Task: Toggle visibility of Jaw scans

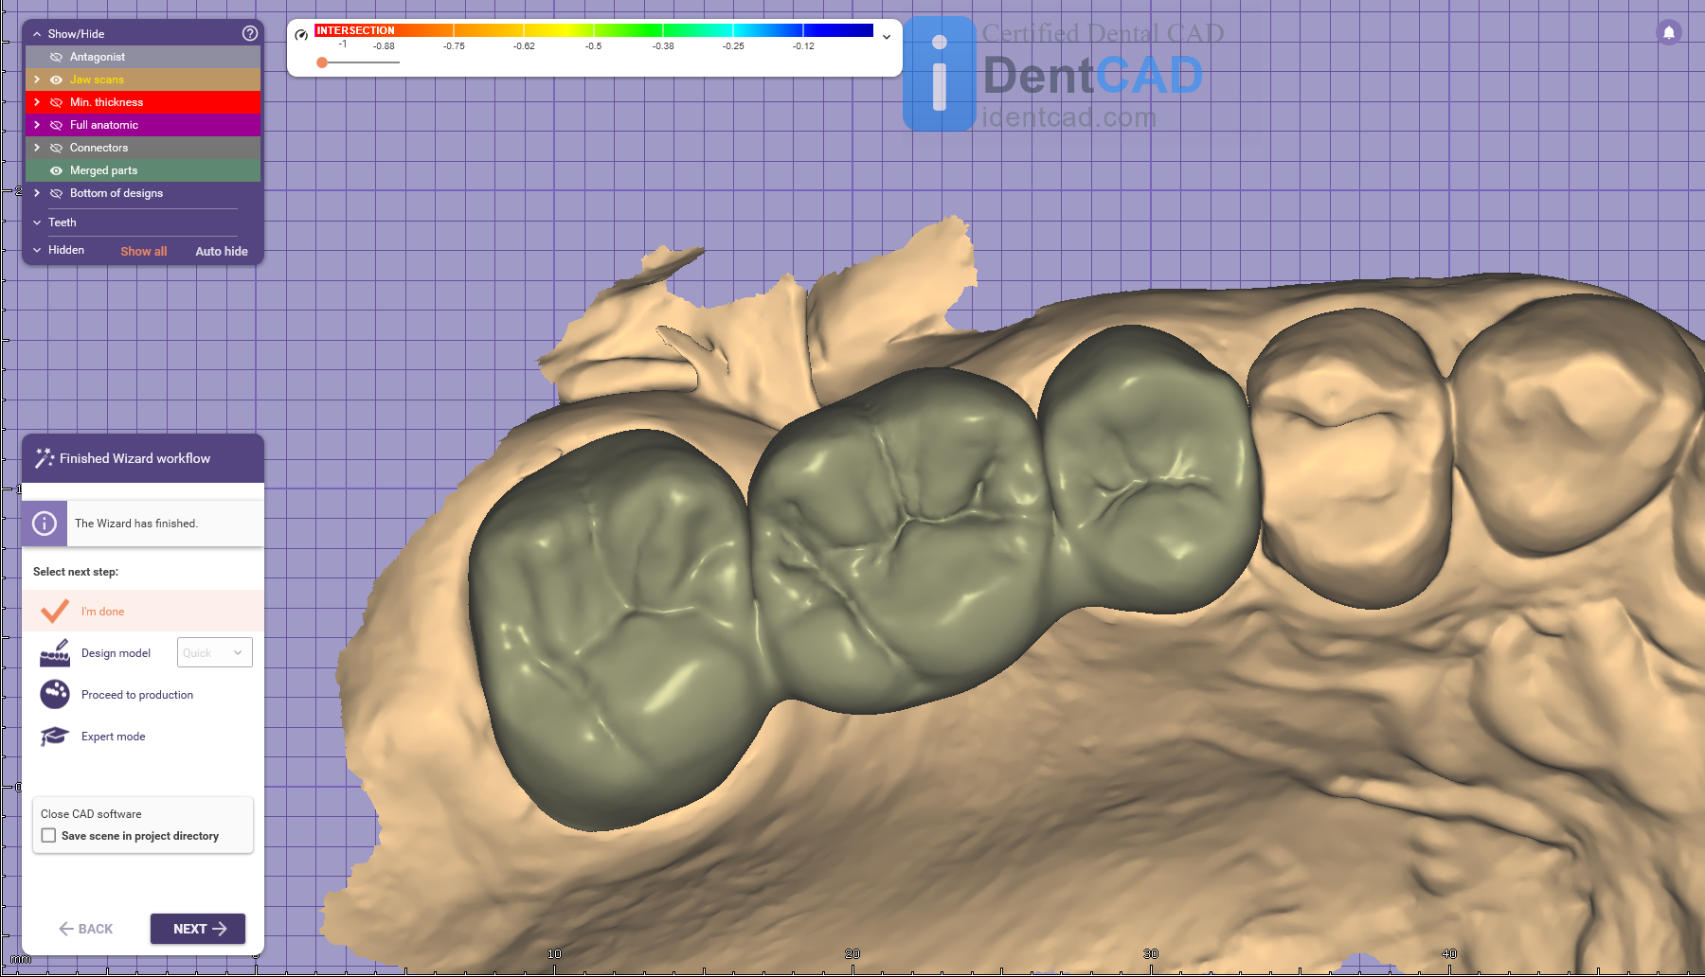Action: click(56, 80)
